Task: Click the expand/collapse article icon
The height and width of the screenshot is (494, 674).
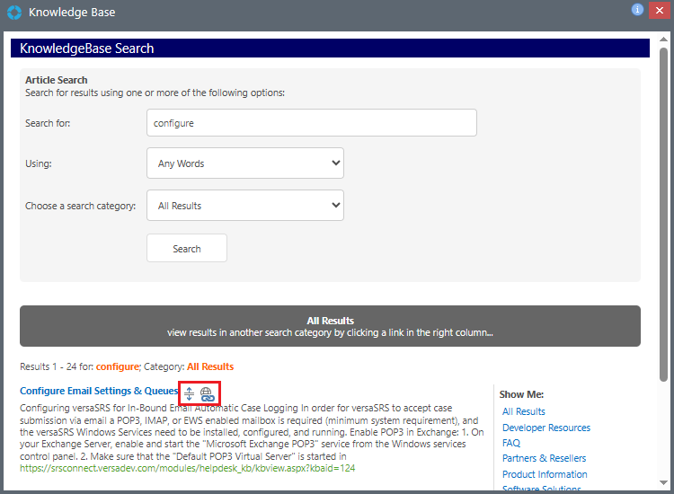Action: [190, 393]
